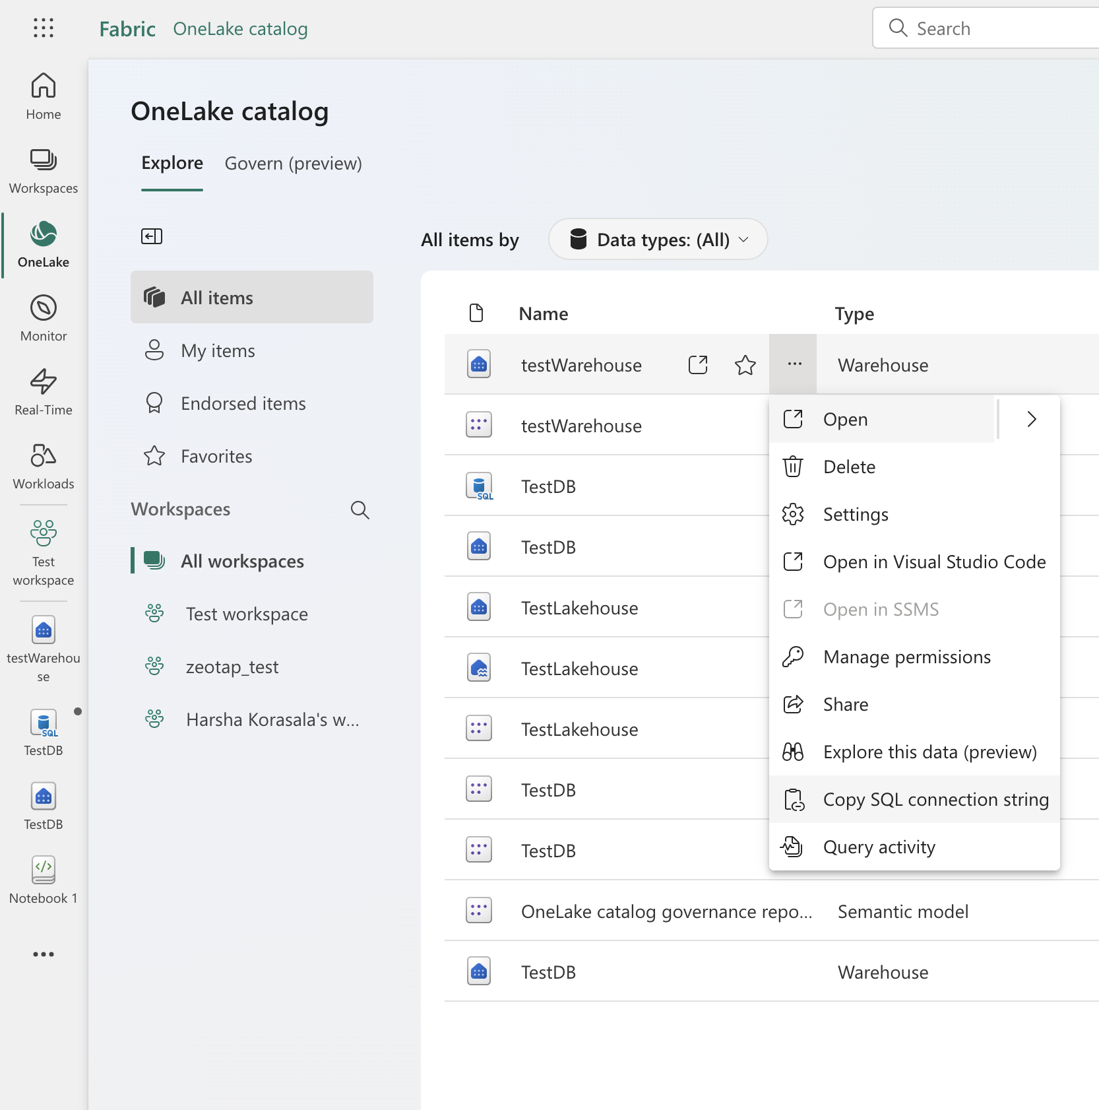Click Semantic model type cell
The height and width of the screenshot is (1110, 1099).
[x=903, y=911]
